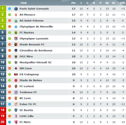
Task: Click the Olympique de Marseille logo
Action: (16, 27)
